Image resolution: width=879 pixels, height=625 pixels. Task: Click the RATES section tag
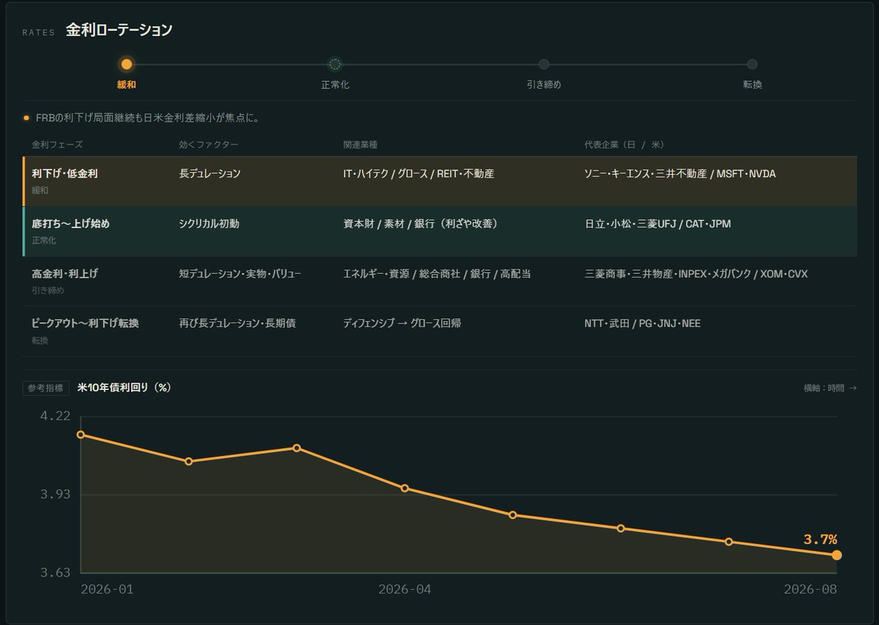click(x=39, y=32)
